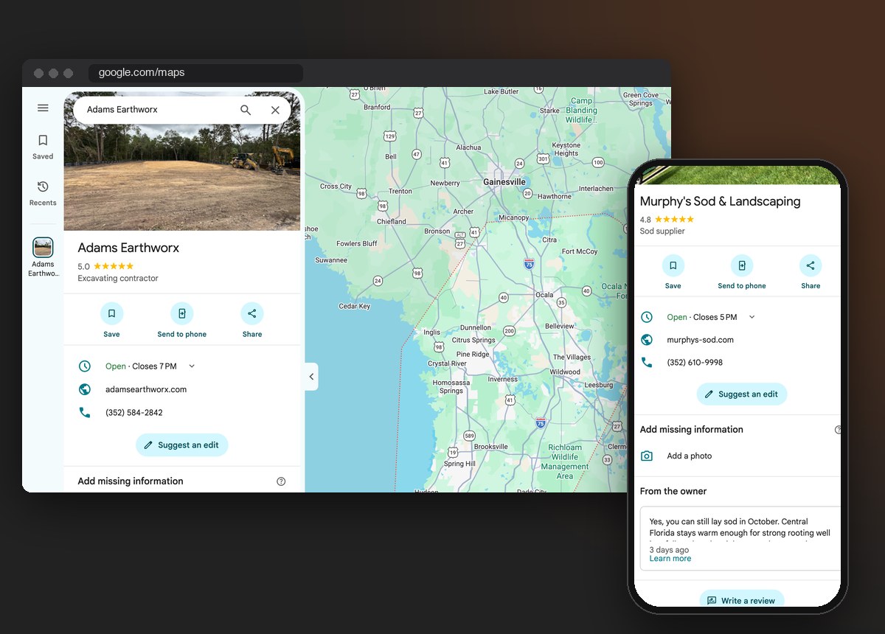Screen dimensions: 885x634
Task: Open Learn more link in owner post
Action: [x=670, y=559]
